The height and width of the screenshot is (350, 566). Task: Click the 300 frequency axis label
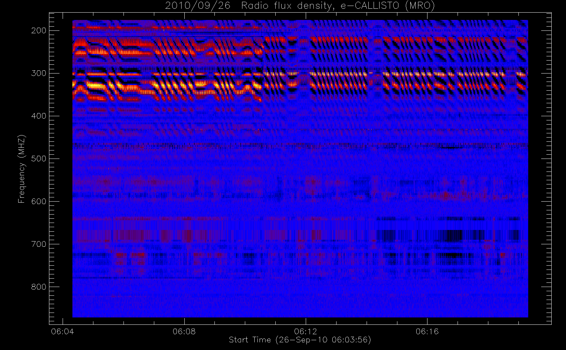point(38,73)
